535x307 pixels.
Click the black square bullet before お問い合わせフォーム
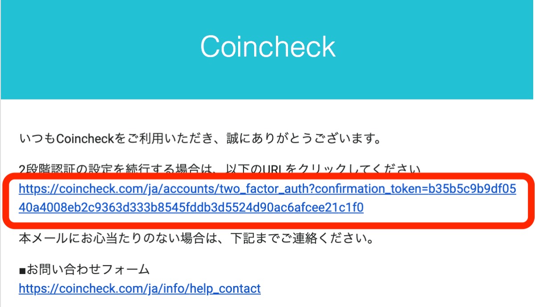coord(22,270)
